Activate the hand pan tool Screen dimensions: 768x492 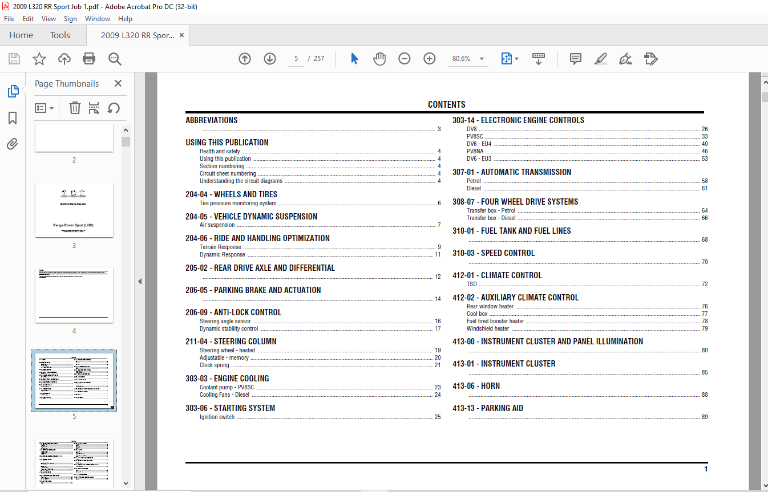click(x=379, y=59)
